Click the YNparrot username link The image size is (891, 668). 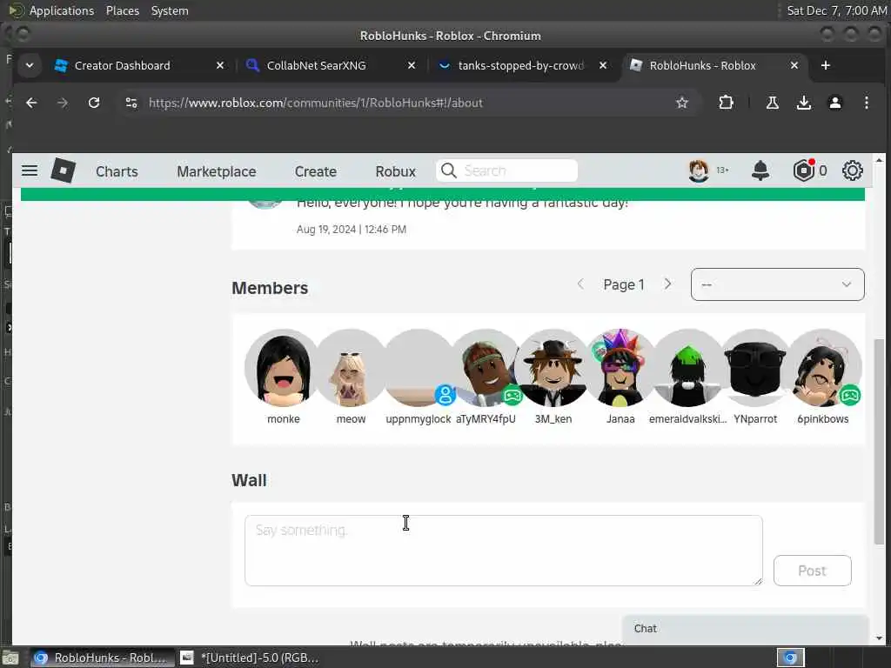tap(755, 418)
